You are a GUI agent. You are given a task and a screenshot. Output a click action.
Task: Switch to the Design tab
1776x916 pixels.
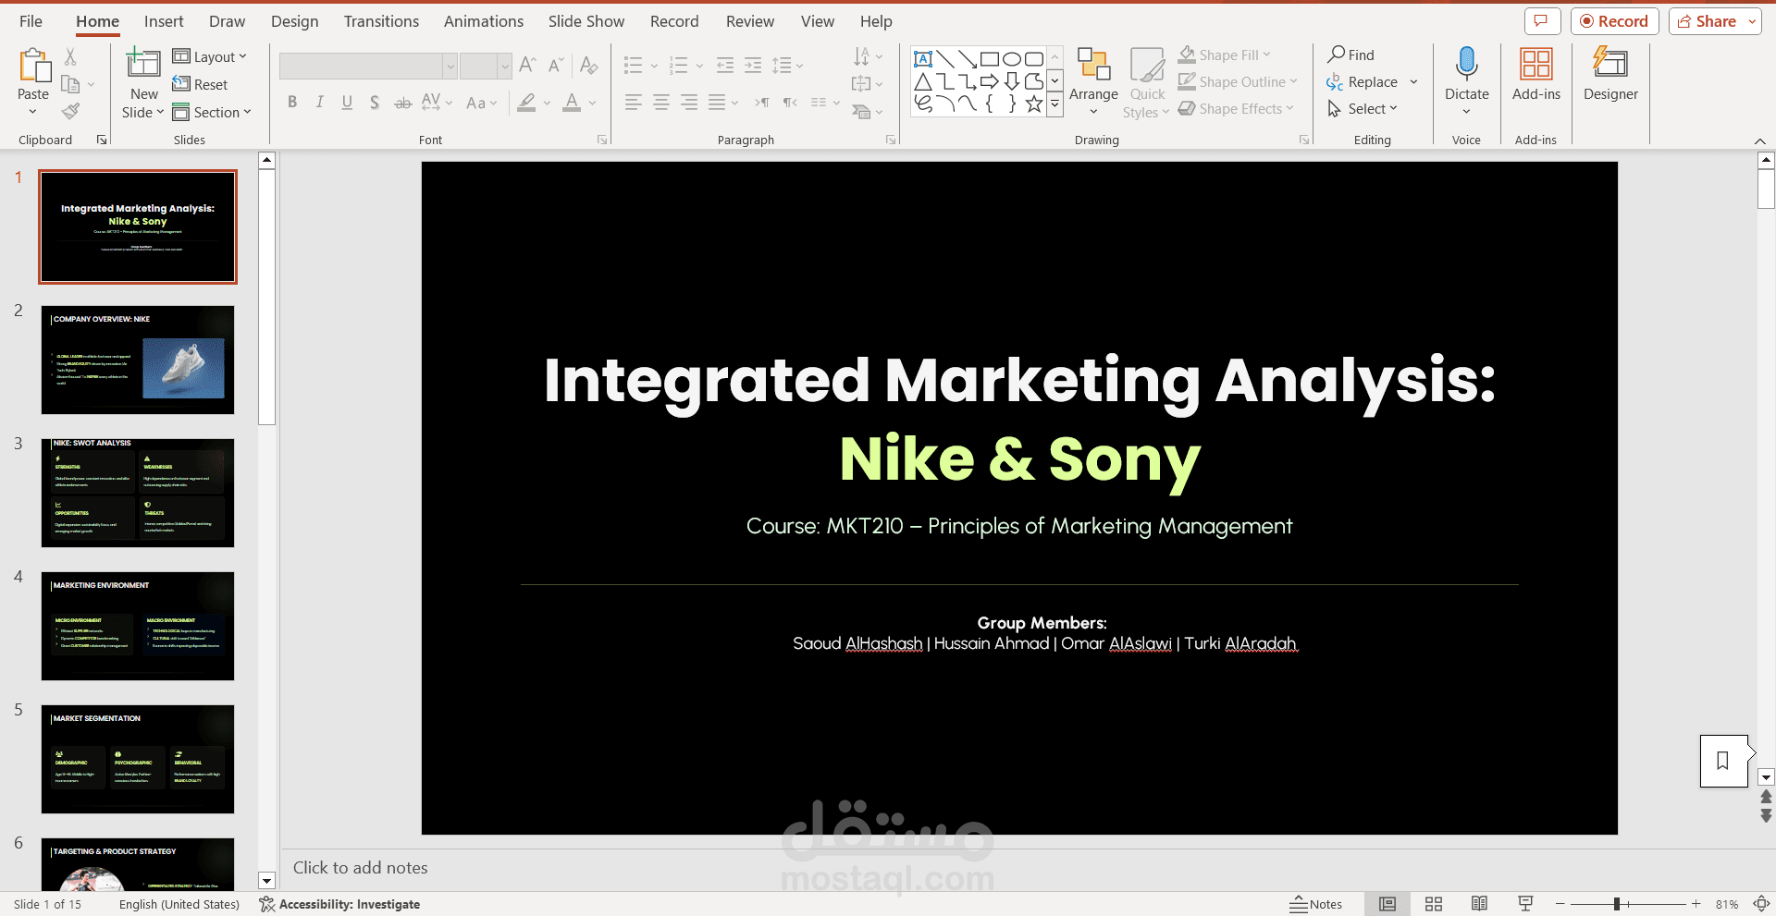click(x=294, y=21)
